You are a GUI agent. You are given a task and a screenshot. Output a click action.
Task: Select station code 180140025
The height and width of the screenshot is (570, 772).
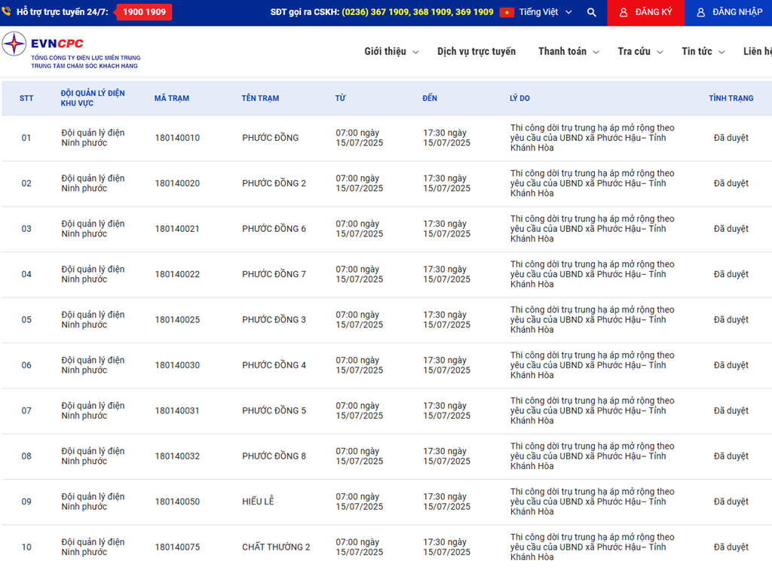(x=177, y=320)
